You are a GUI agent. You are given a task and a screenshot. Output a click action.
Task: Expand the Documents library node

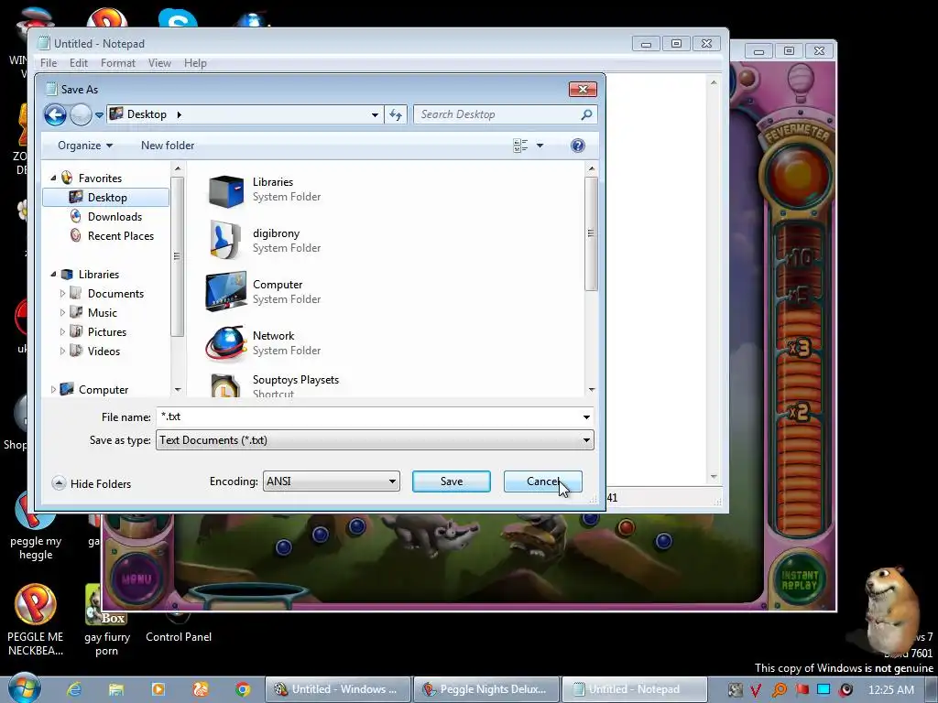tap(62, 294)
